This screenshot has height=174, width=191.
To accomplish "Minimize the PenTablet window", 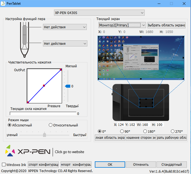I will tap(159, 4).
